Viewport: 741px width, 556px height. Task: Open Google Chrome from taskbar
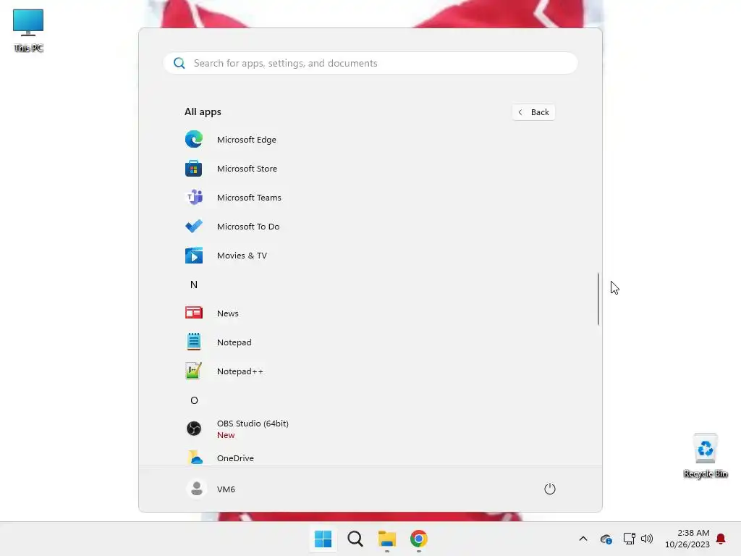click(419, 539)
